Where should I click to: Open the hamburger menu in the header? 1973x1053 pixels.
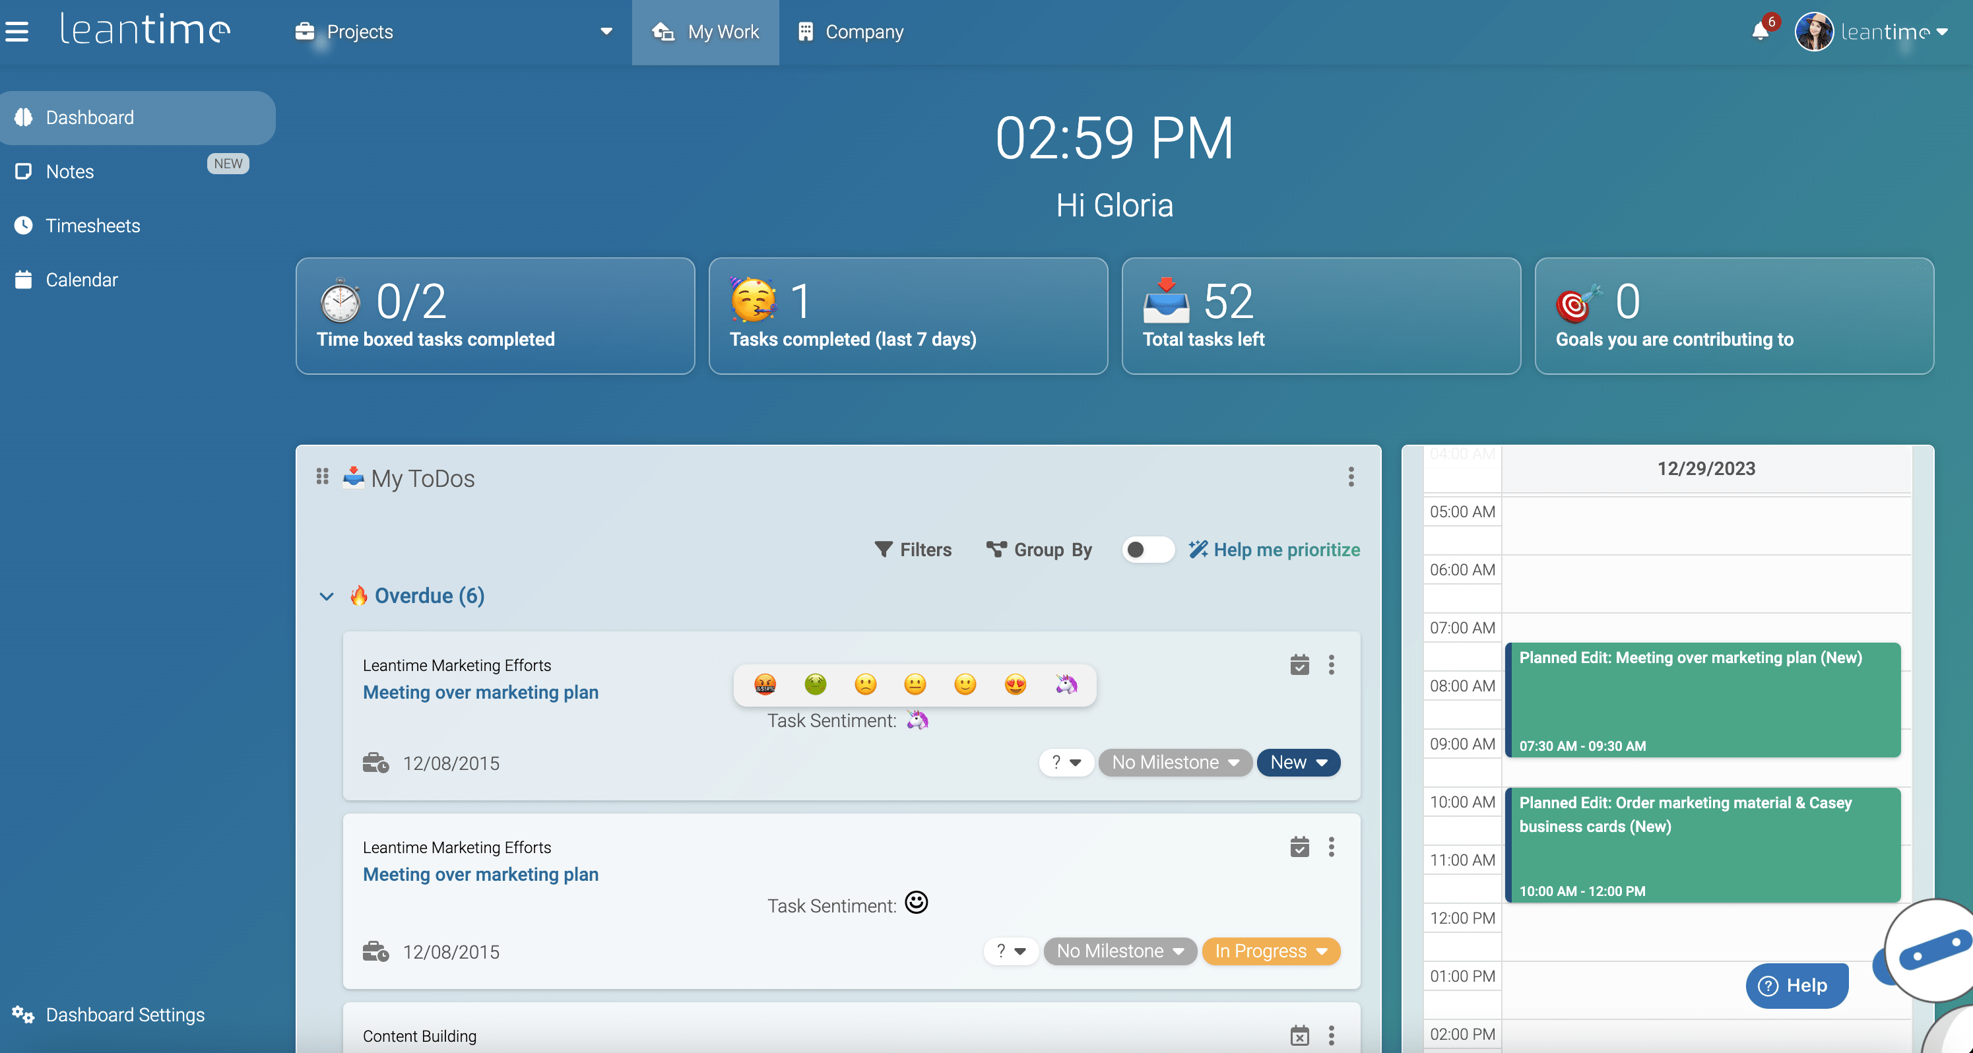17,32
